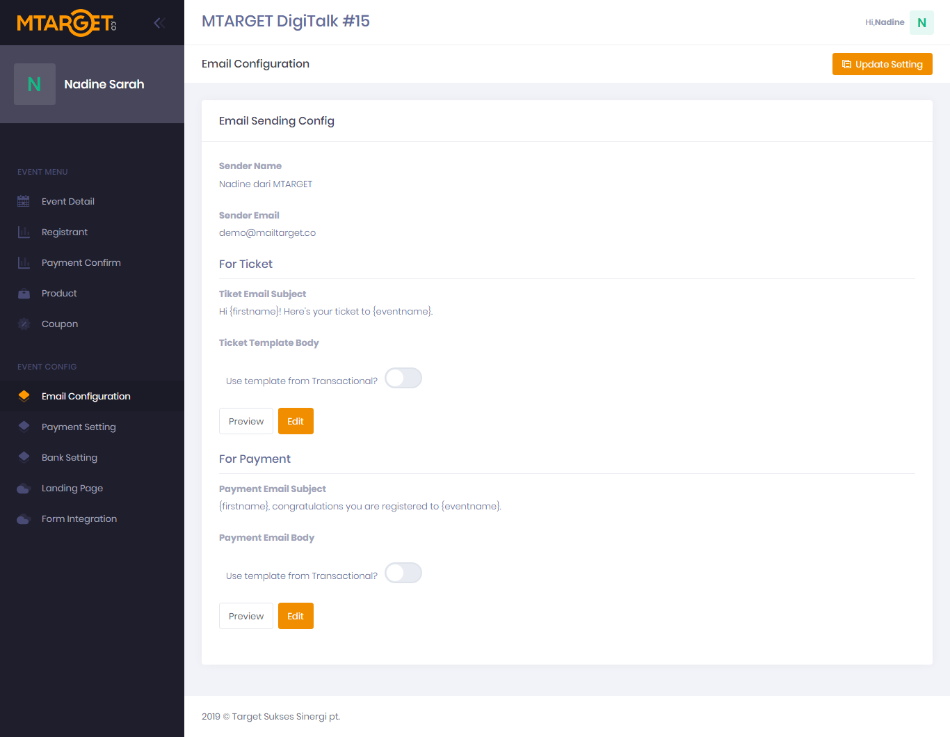Viewport: 950px width, 737px height.
Task: Open Form Integration config
Action: [x=92, y=518]
